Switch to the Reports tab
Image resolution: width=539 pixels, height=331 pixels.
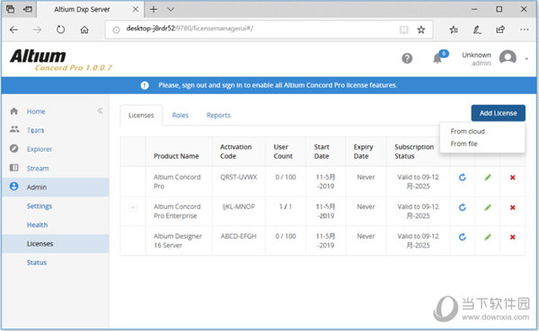[x=218, y=115]
